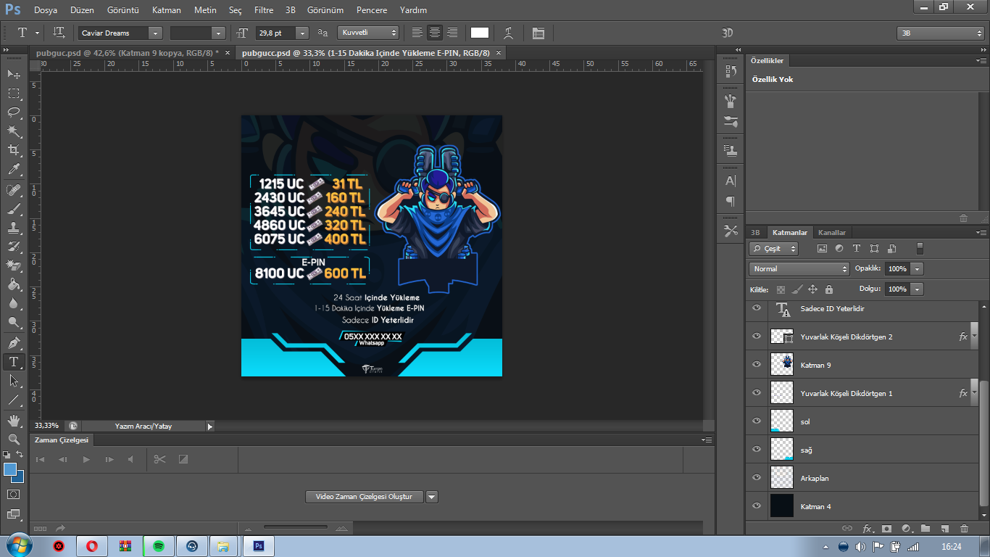Toggle text orientation in the options bar
The width and height of the screenshot is (990, 557).
point(59,33)
